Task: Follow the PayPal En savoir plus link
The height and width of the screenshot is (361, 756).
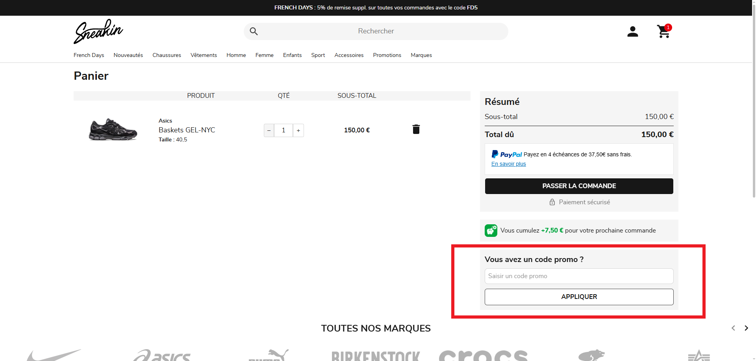Action: click(x=509, y=164)
